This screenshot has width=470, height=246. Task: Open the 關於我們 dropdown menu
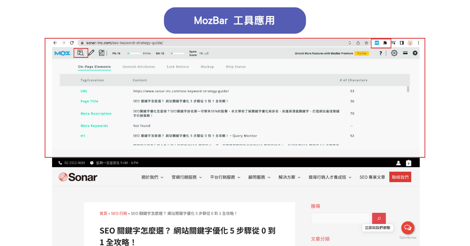coord(150,176)
